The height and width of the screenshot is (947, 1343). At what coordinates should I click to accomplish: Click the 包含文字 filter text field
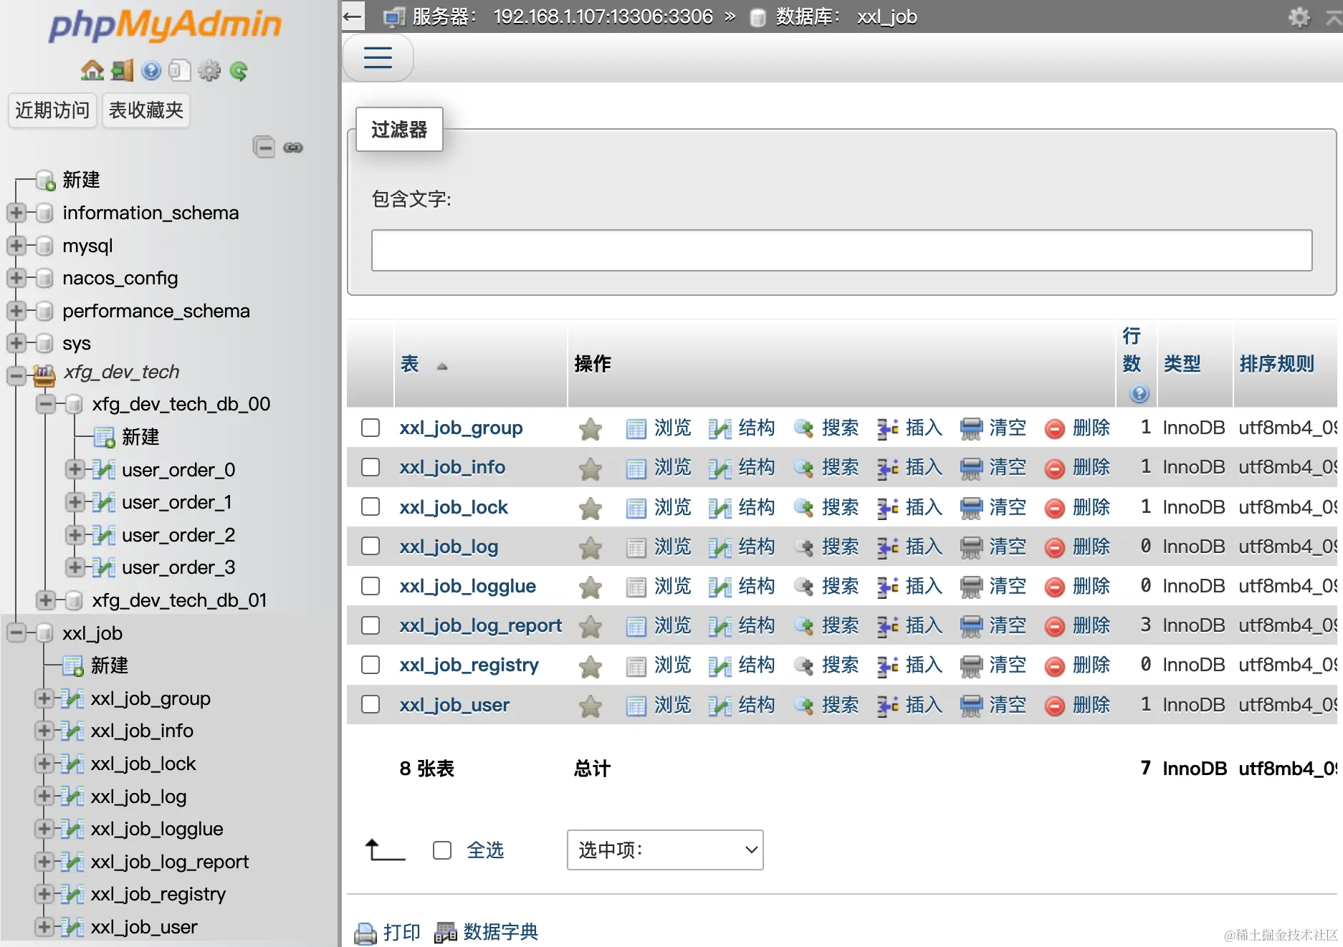841,250
